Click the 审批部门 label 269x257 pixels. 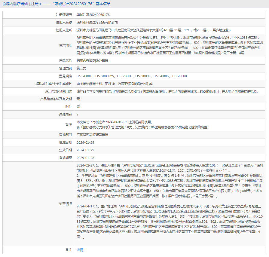[x=66, y=135]
